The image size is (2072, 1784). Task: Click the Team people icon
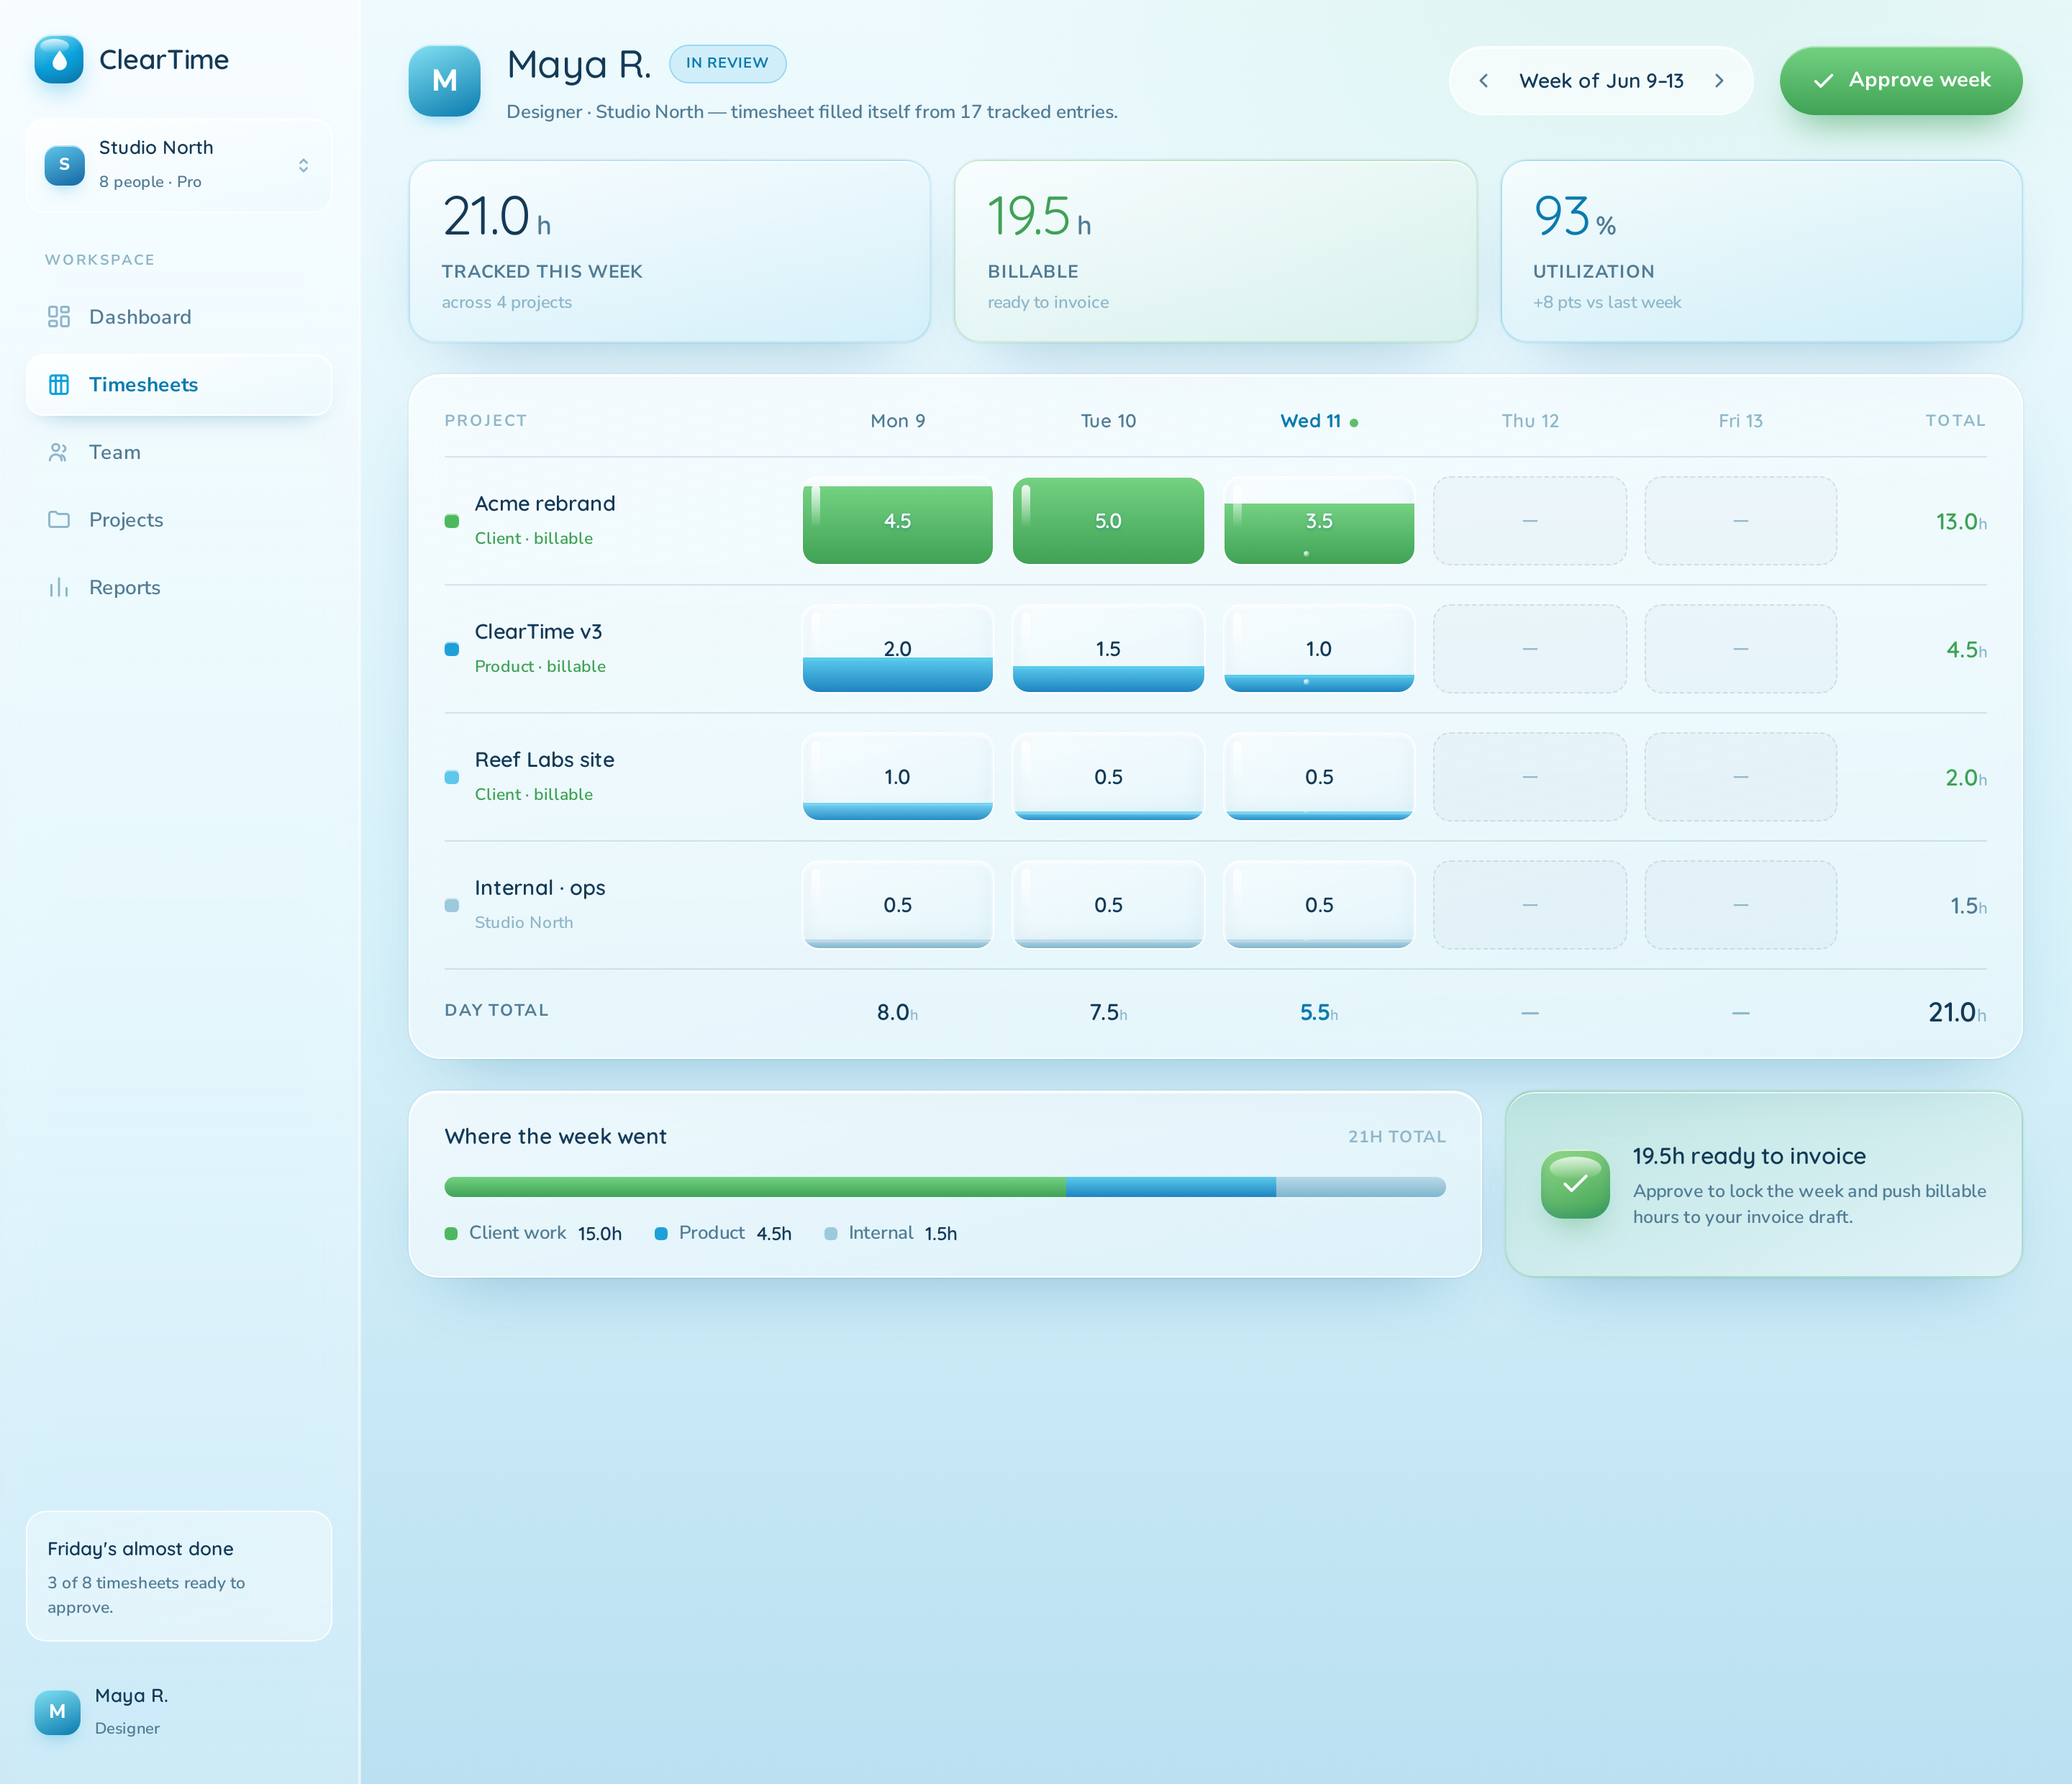[x=59, y=452]
